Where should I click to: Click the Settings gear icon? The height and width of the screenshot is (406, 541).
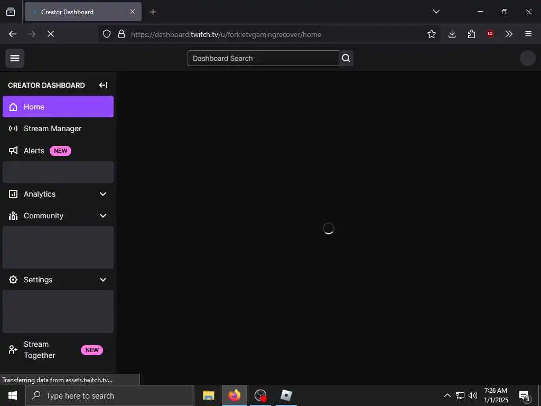(13, 280)
